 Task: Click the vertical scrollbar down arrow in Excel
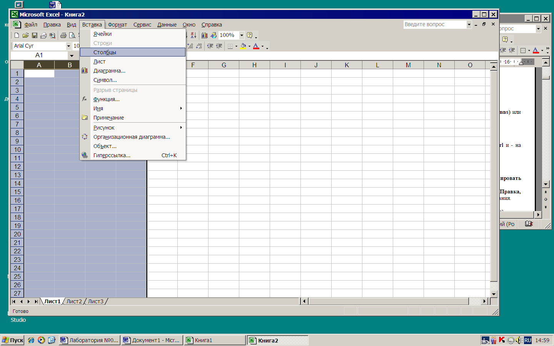(x=494, y=294)
